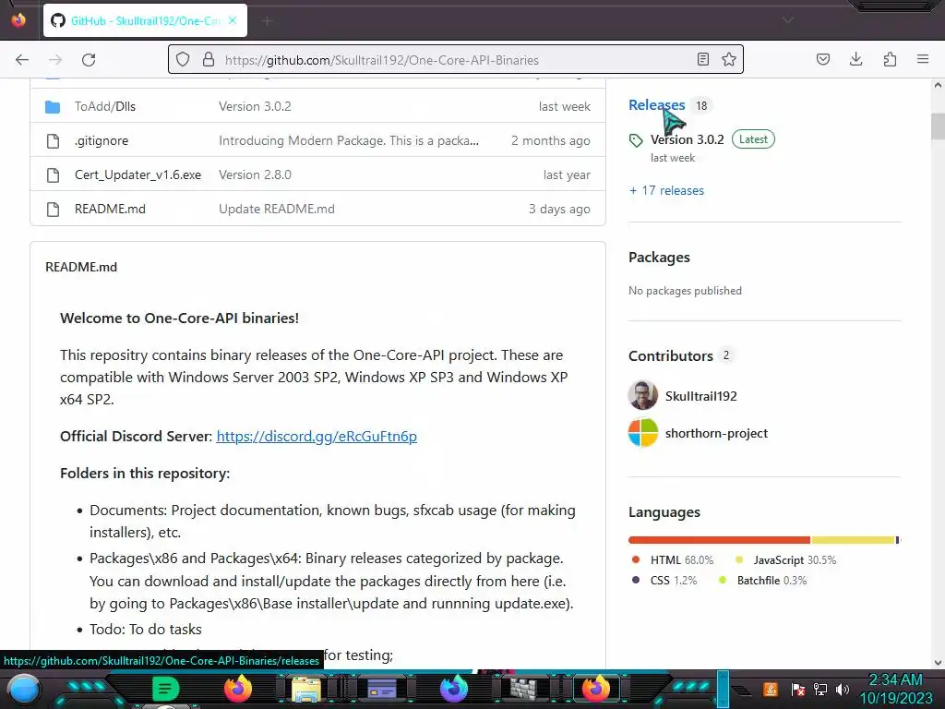The width and height of the screenshot is (945, 709).
Task: Click Skulltrail192 avatar image
Action: 642,395
